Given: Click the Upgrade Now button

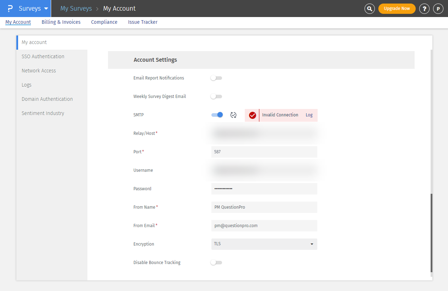Looking at the screenshot, I should 396,9.
